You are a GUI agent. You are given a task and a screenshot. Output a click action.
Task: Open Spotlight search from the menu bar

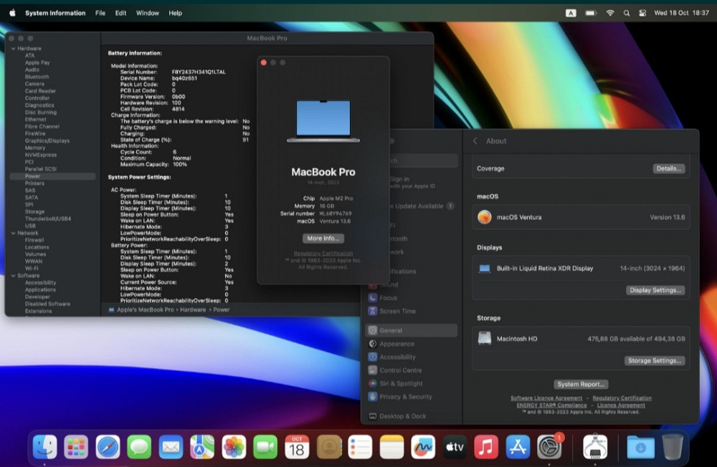coord(625,12)
